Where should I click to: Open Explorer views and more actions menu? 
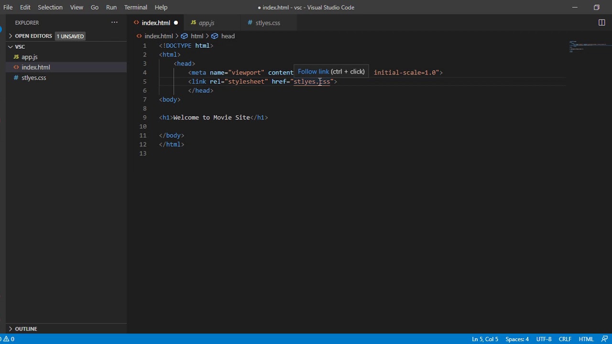[114, 22]
